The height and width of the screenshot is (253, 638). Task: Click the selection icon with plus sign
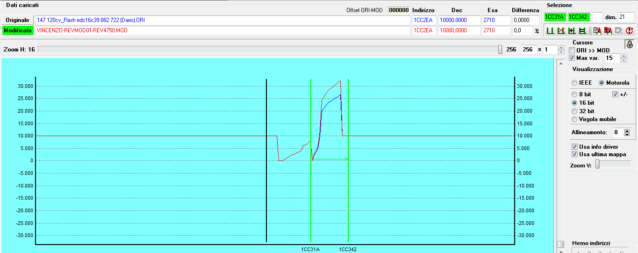tap(571, 31)
